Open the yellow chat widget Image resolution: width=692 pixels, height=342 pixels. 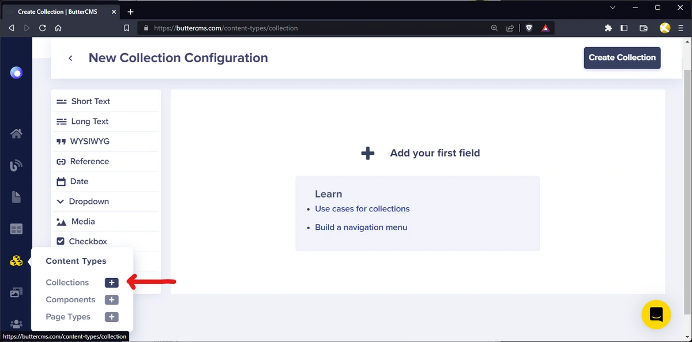pyautogui.click(x=656, y=314)
